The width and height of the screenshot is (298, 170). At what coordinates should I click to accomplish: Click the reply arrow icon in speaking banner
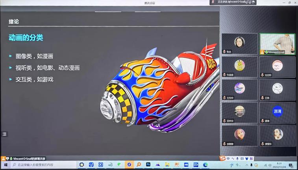(x=254, y=2)
